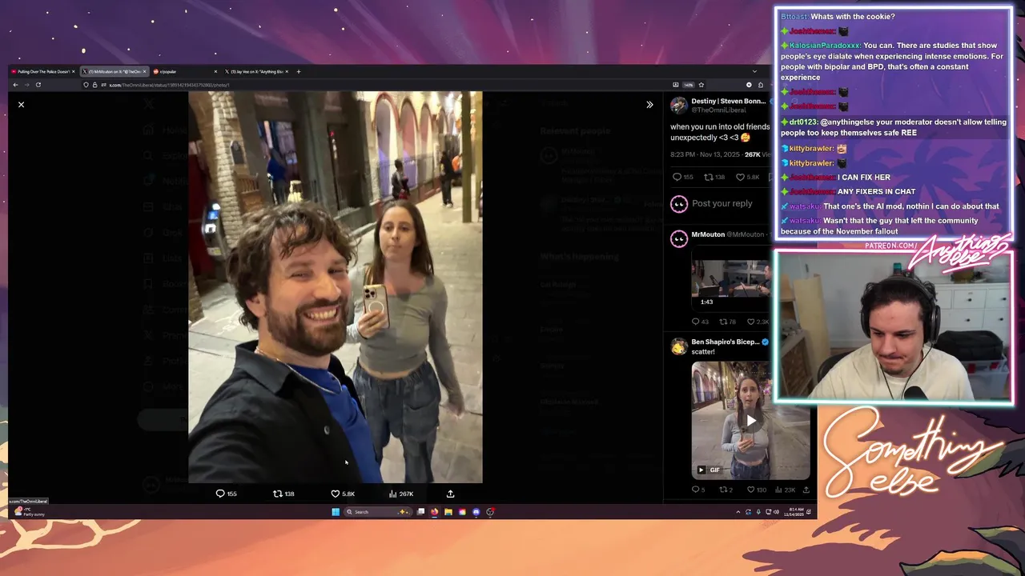Viewport: 1025px width, 576px height.
Task: Select the MrMouton on X browser tab
Action: pos(113,71)
